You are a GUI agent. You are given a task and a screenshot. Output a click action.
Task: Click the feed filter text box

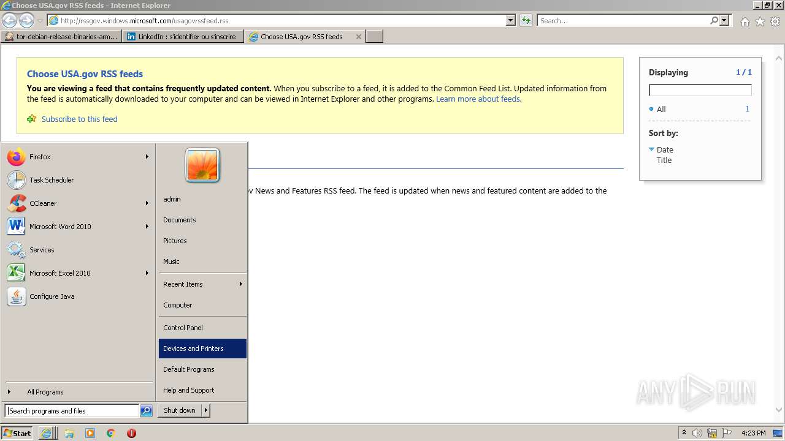point(700,90)
